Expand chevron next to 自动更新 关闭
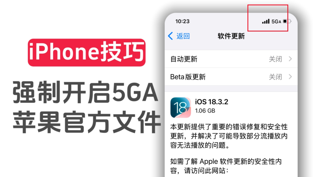 pos(290,59)
